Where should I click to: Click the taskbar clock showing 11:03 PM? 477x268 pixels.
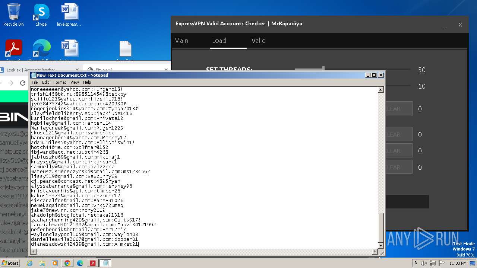tap(458, 263)
